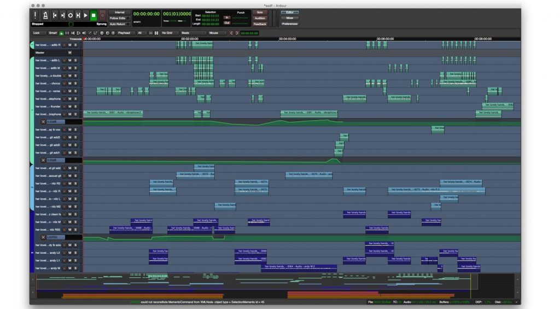The image size is (560, 309).
Task: Open the No Grid snap dropdown
Action: pyautogui.click(x=170, y=33)
